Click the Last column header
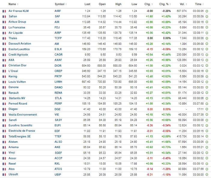The image size is (211, 178). pyautogui.click(x=87, y=4)
